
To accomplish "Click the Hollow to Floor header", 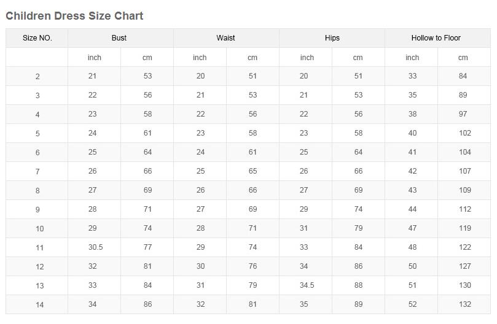I will point(436,38).
